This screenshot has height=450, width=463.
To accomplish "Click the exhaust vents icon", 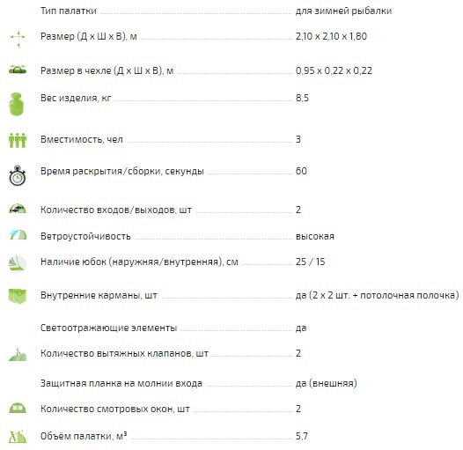I will click(18, 355).
